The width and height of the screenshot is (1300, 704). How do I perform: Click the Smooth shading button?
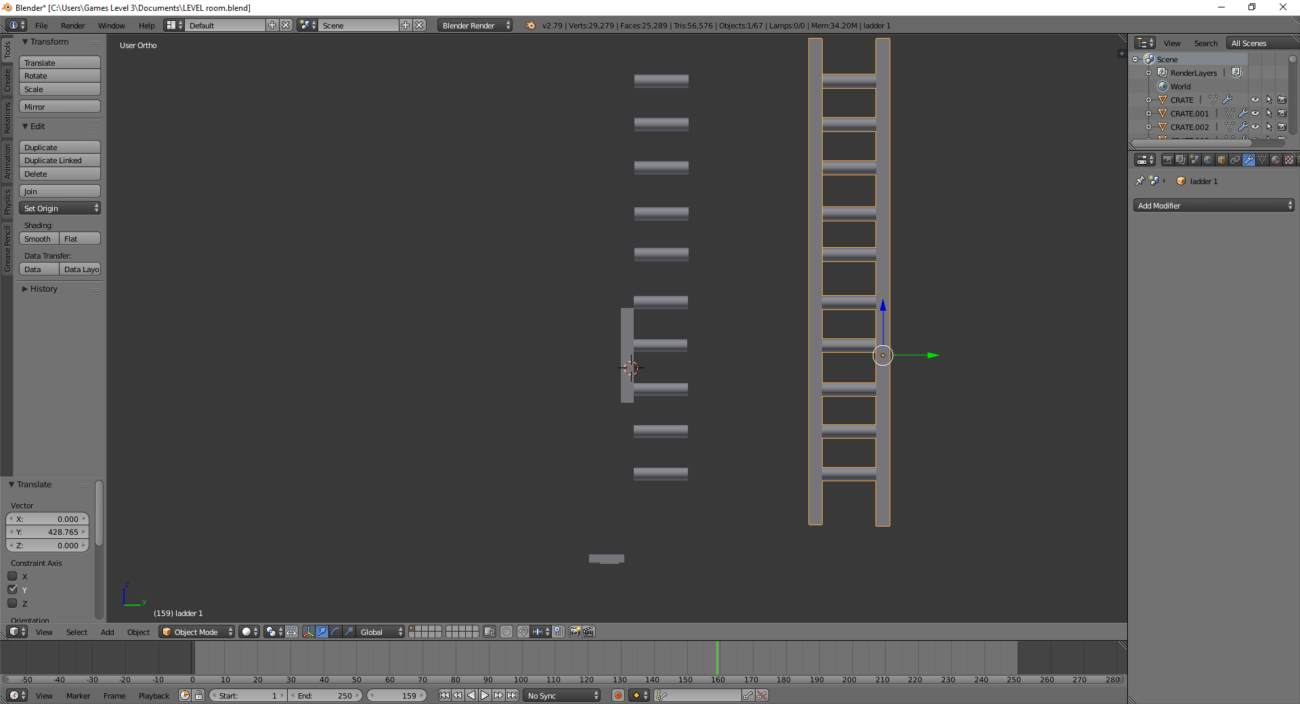click(38, 239)
